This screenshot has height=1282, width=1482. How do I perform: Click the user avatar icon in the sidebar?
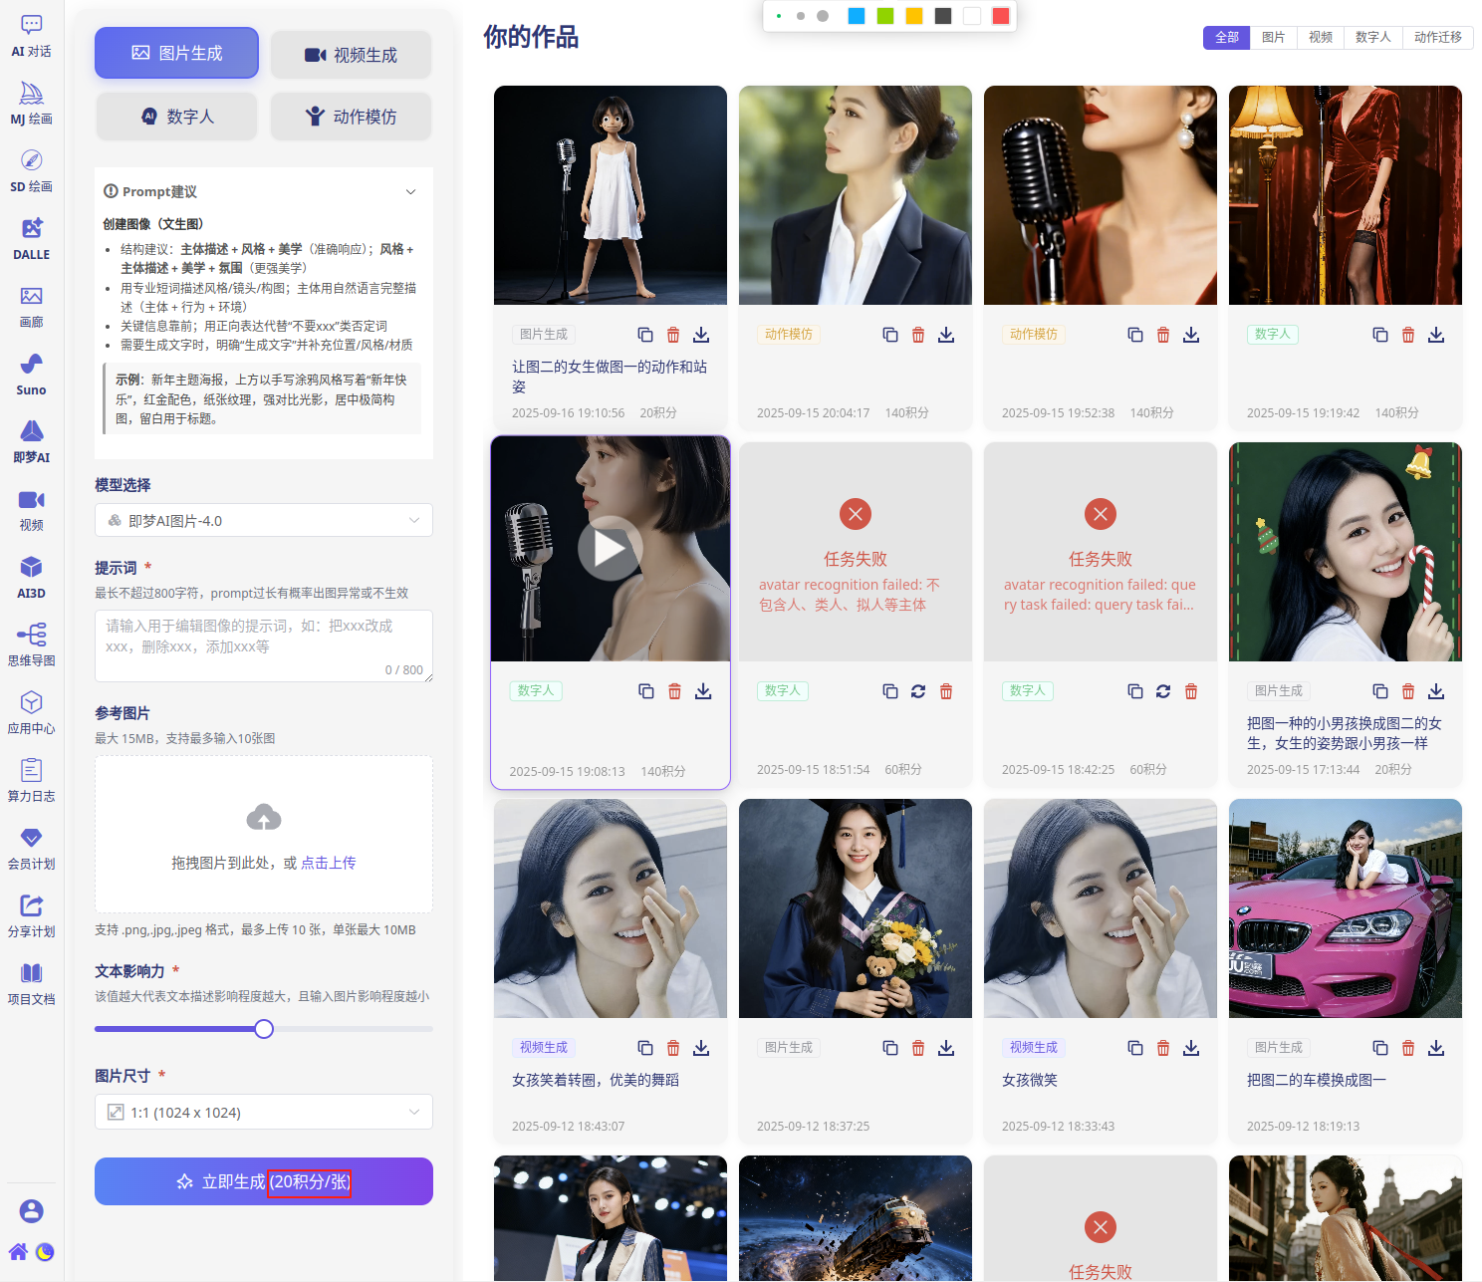coord(32,1210)
